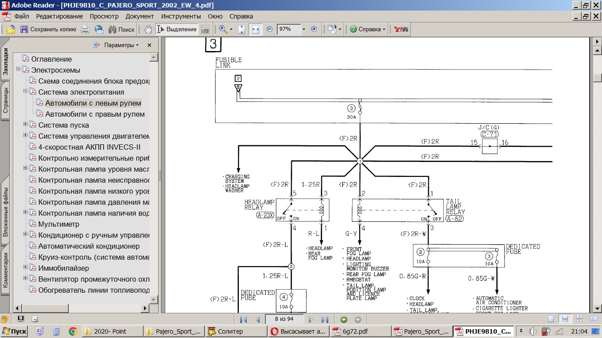Open the zoom percentage dropdown
Viewport: 602px width, 338px height.
point(304,29)
